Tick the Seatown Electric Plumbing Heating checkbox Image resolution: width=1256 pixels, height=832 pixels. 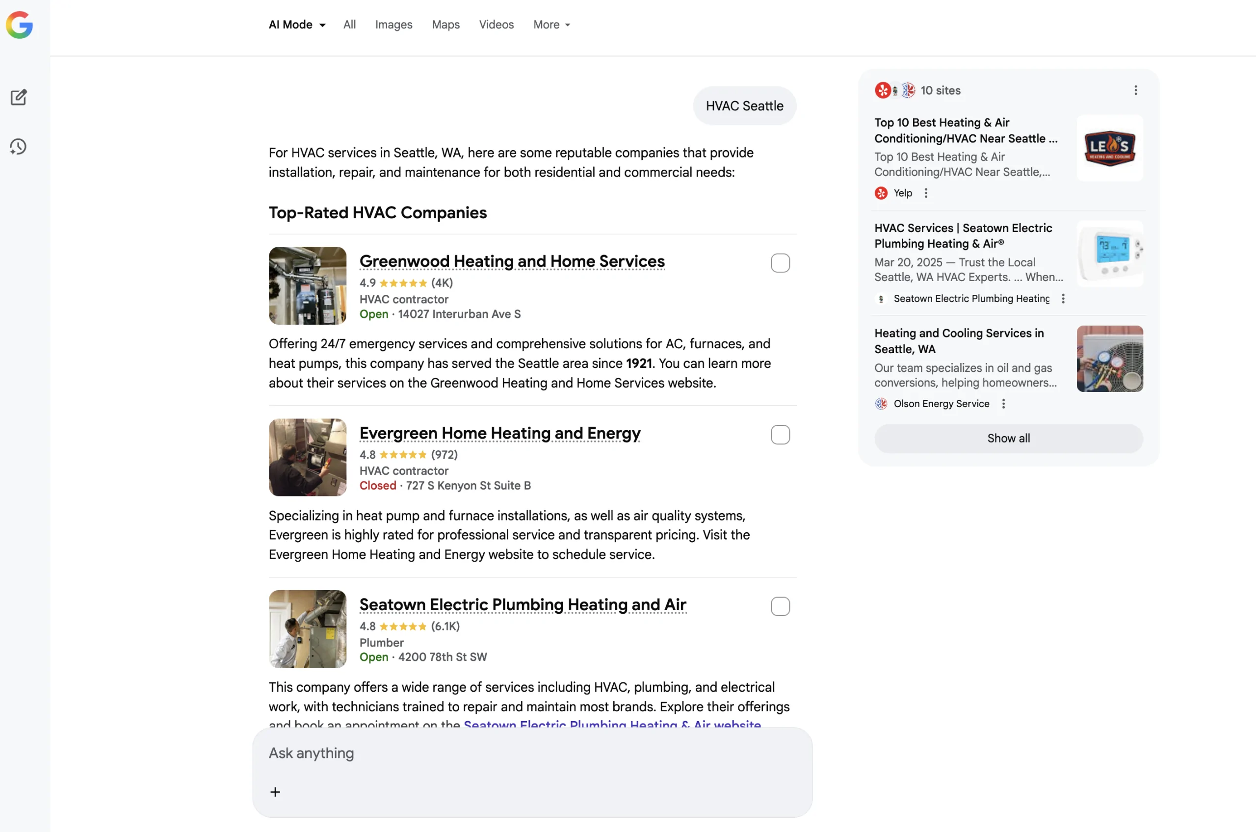pos(780,606)
